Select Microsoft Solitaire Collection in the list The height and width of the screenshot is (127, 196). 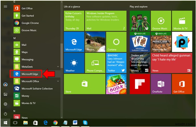coord(37,89)
